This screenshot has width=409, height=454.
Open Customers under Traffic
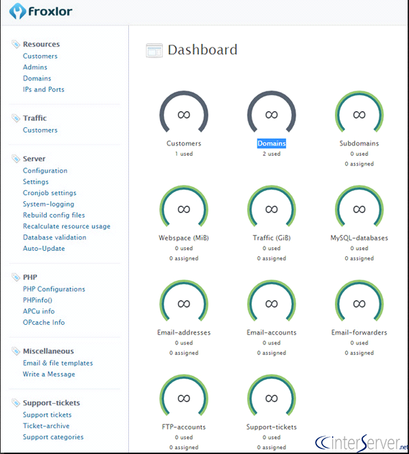coord(40,130)
